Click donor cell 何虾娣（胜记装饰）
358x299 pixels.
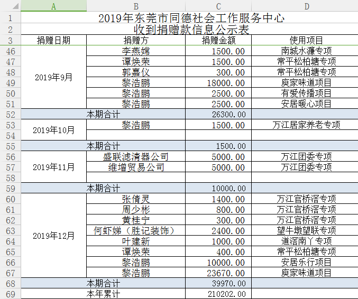click(x=136, y=230)
